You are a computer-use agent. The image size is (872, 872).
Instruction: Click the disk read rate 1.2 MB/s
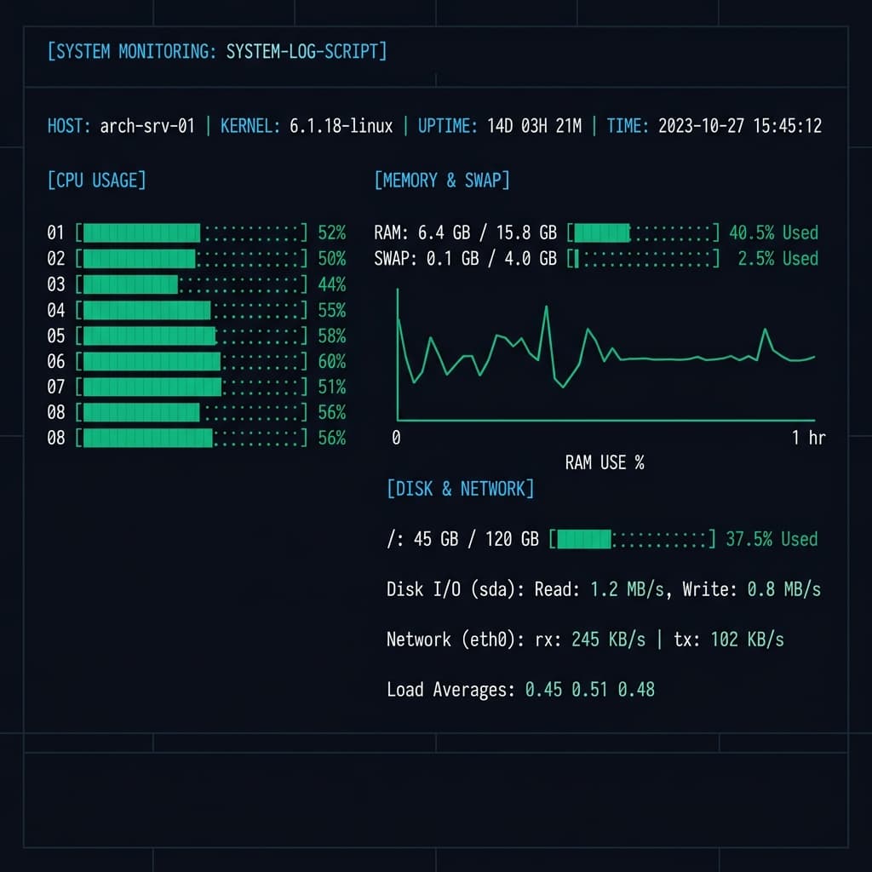point(628,589)
